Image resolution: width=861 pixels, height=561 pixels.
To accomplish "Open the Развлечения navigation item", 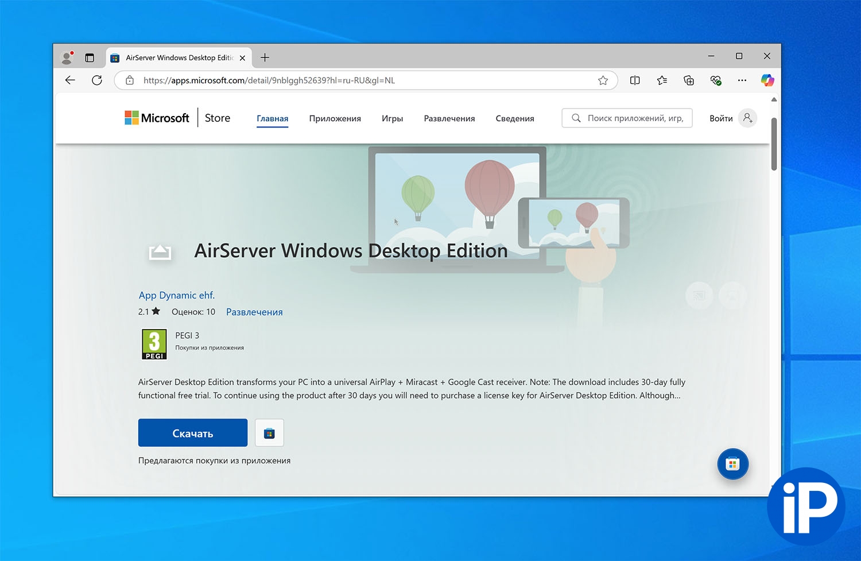I will [x=449, y=118].
